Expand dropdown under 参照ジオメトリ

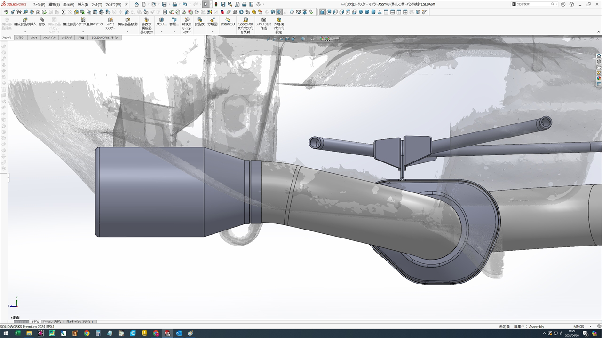[x=174, y=32]
